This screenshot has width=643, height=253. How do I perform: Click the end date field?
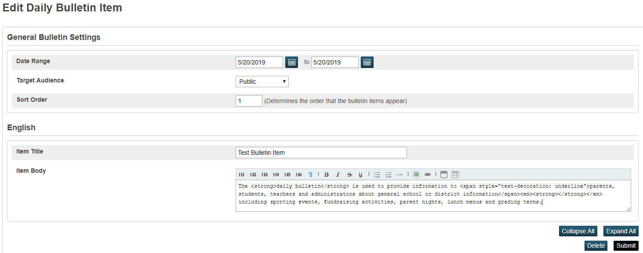335,62
